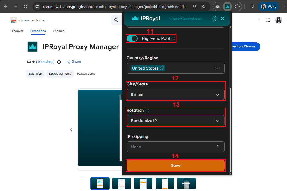
Task: Open the IP skipping option
Action: [175, 147]
